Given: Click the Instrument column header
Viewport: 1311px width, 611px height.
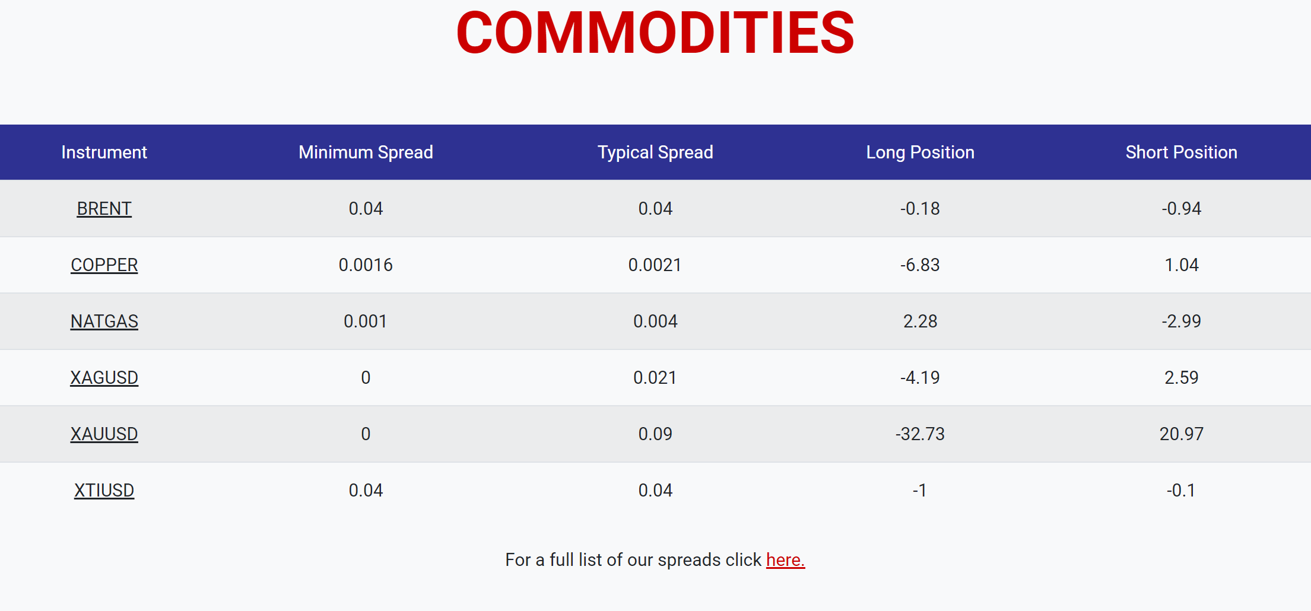Looking at the screenshot, I should [x=104, y=152].
